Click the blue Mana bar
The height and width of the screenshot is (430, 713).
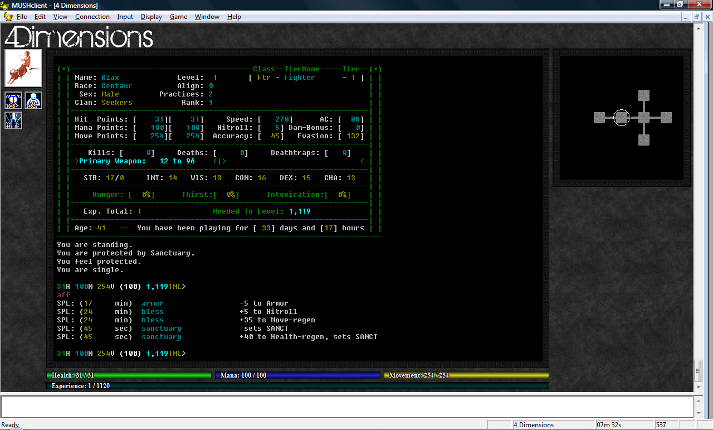click(x=297, y=375)
